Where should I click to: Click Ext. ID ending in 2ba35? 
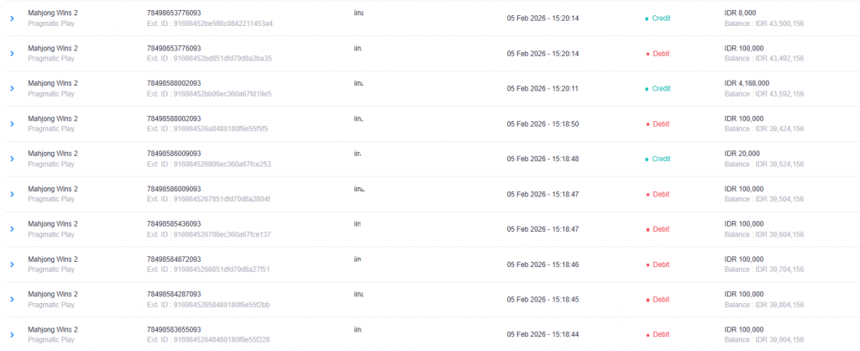coord(209,59)
